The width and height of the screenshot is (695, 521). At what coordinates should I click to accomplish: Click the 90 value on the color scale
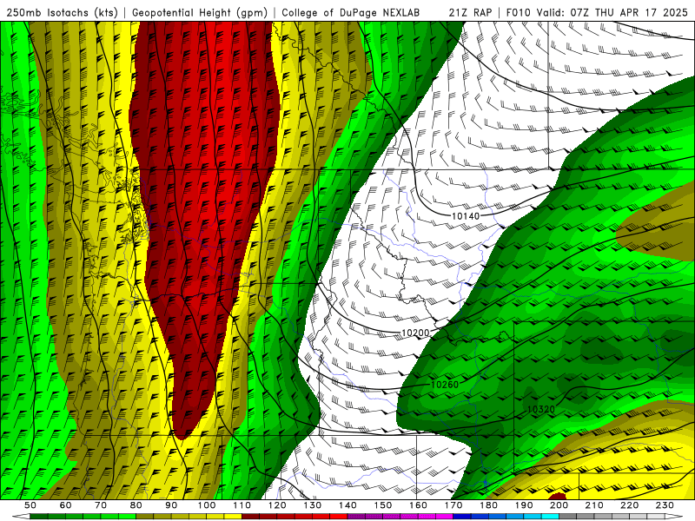coord(171,505)
